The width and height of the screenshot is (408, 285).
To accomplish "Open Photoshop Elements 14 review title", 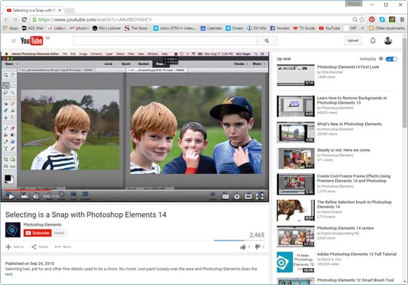I will [345, 228].
